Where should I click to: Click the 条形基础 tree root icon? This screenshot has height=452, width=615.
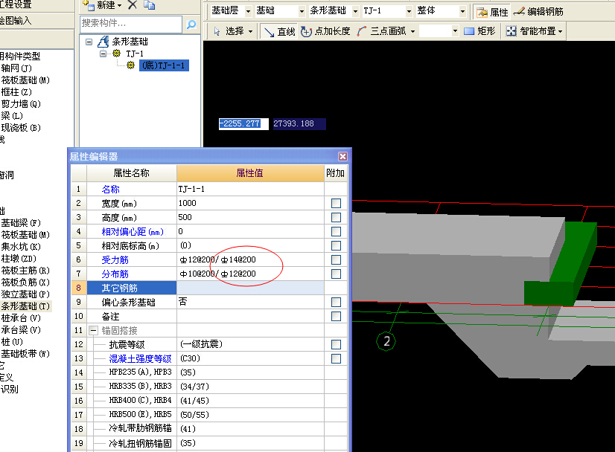pos(103,42)
